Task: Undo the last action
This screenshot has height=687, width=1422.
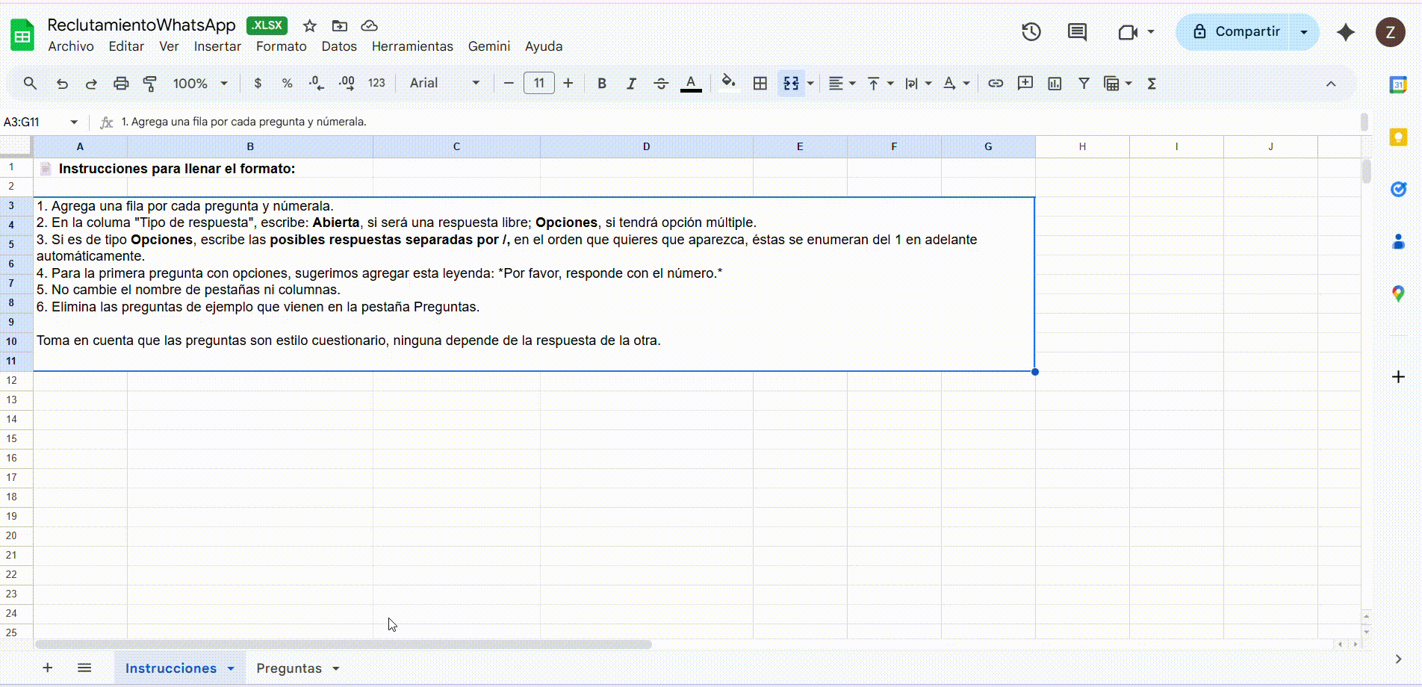Action: pyautogui.click(x=62, y=84)
